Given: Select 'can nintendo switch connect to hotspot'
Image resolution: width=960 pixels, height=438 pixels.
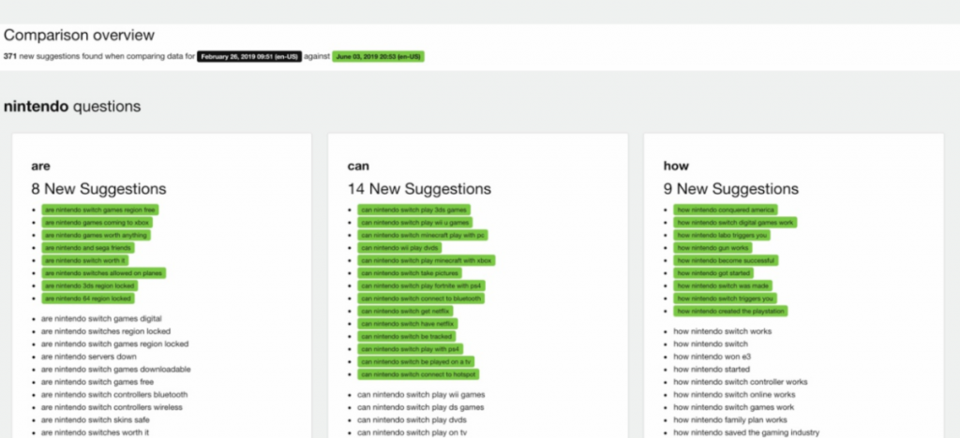Looking at the screenshot, I should tap(418, 374).
